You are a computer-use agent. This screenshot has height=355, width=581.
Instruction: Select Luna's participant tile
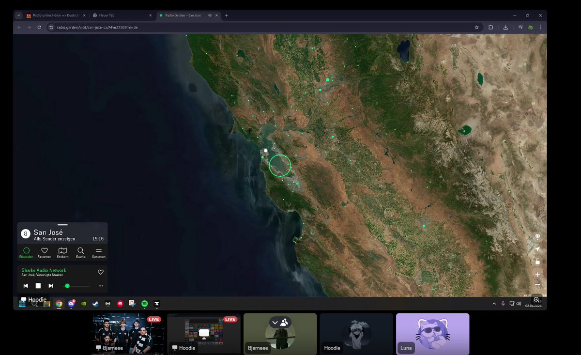click(x=432, y=334)
